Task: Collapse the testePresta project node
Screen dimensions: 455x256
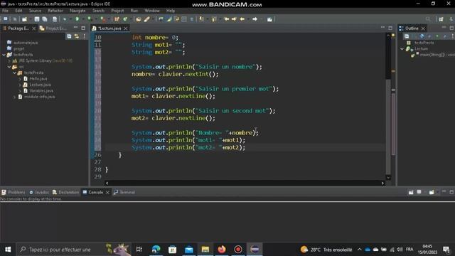Action: tap(4, 55)
